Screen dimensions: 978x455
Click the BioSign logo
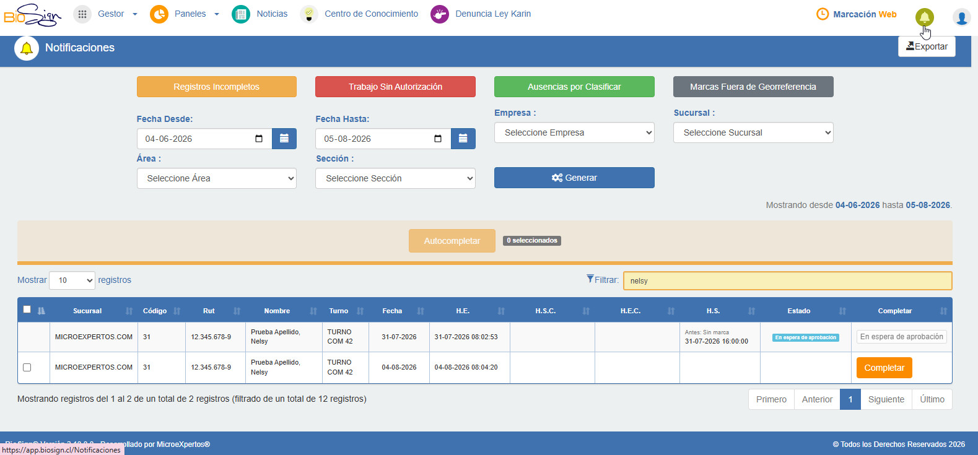pos(32,15)
